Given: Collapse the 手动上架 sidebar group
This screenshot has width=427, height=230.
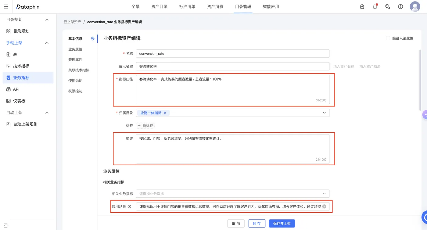Looking at the screenshot, I should pos(47,43).
